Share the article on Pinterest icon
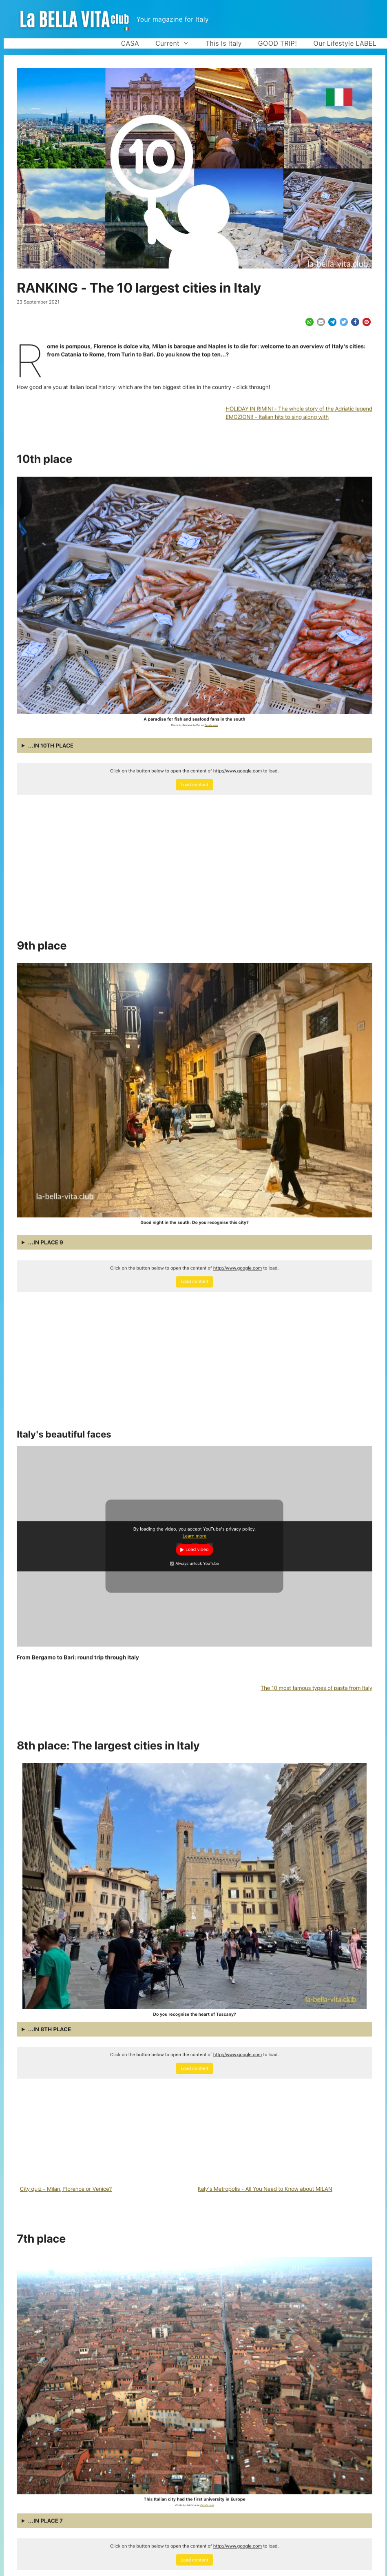Screen dimensions: 387x2576 (367, 322)
